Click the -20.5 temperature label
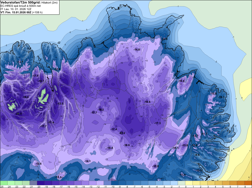Screen dimensions: 252x188 point(18,114)
